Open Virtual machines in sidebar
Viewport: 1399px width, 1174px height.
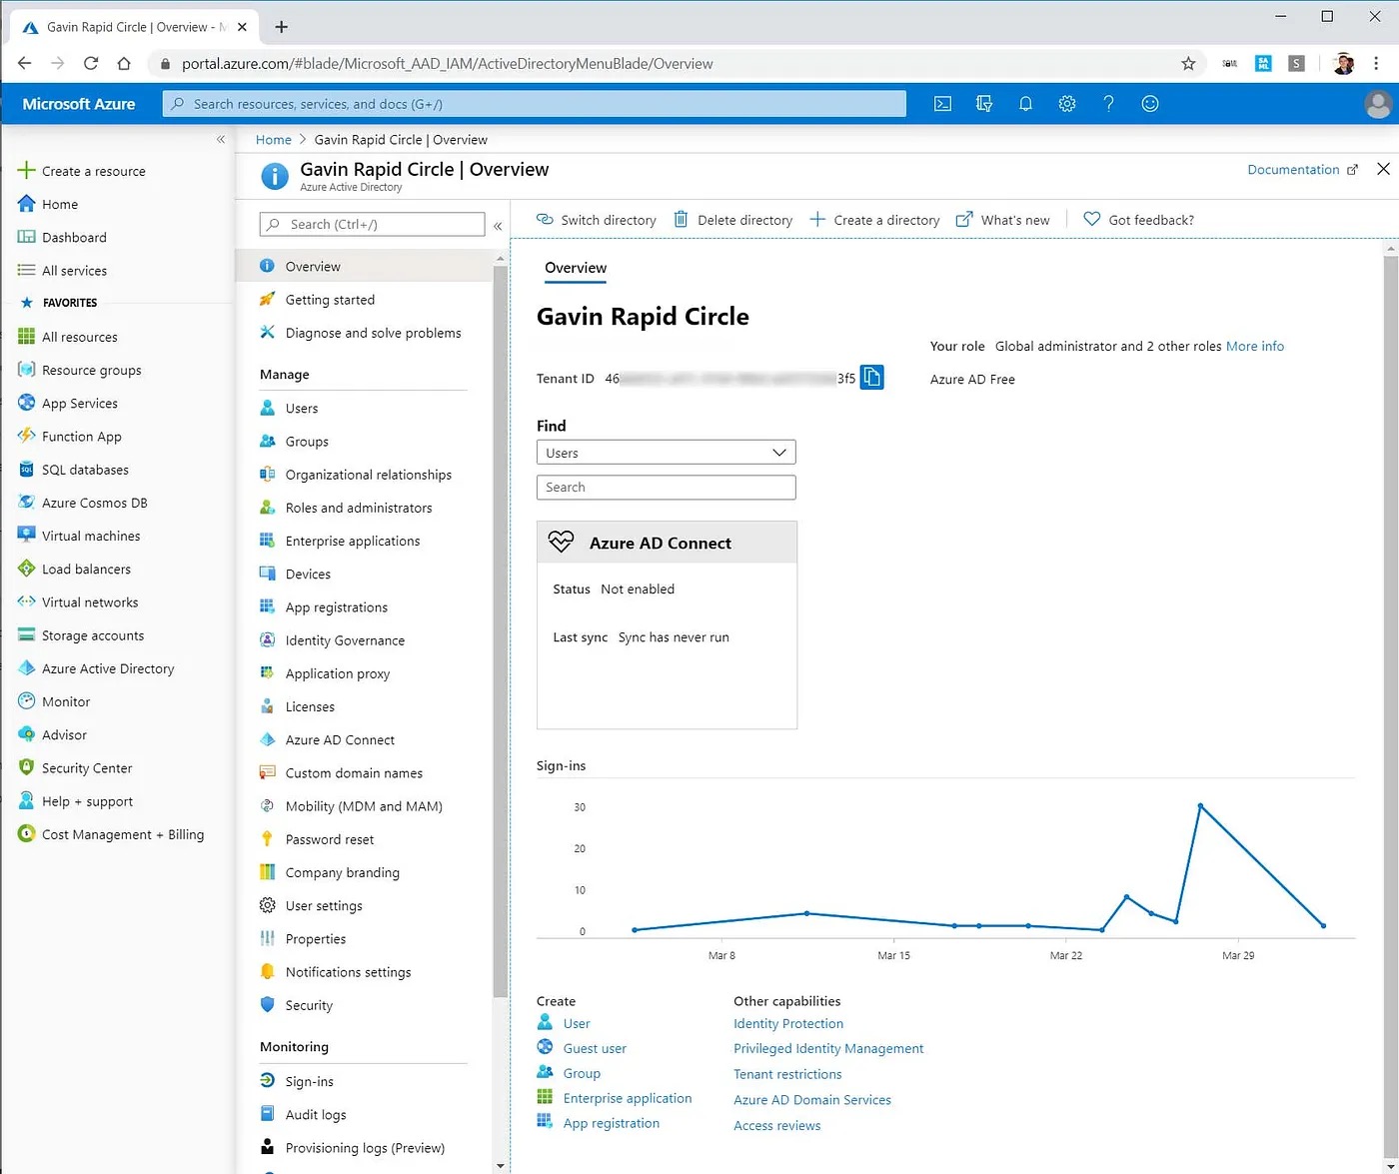coord(79,536)
